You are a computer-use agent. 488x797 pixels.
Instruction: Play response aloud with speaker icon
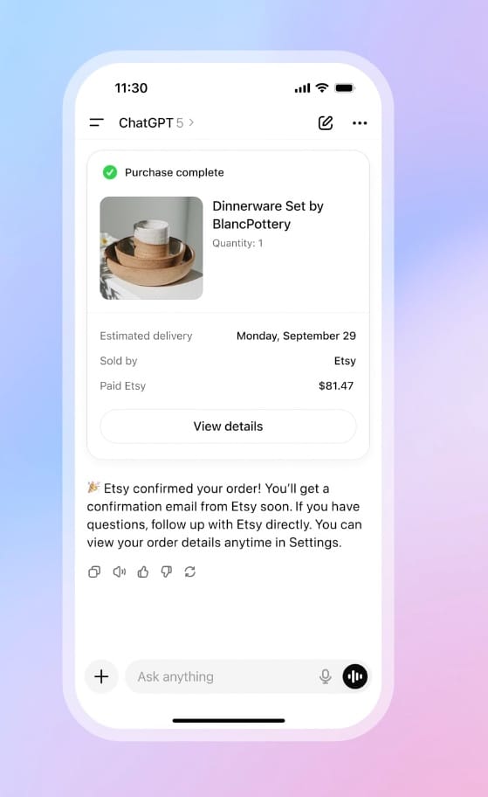119,572
